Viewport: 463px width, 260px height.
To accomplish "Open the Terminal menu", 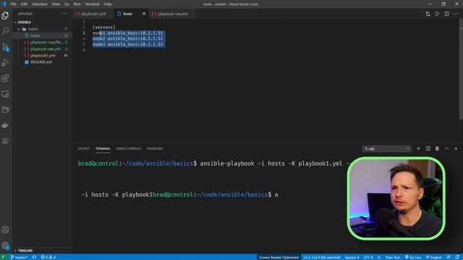I will [x=92, y=4].
